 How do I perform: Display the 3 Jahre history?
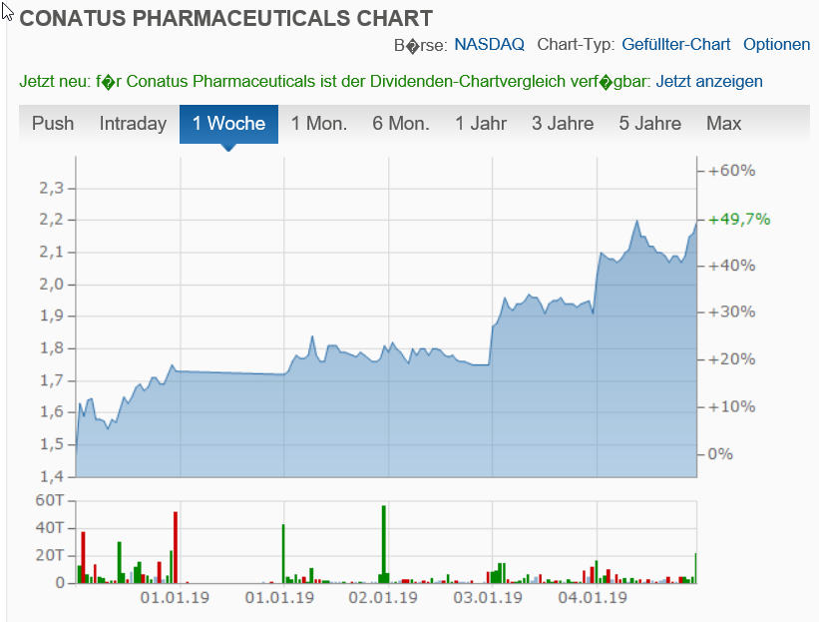tap(562, 123)
